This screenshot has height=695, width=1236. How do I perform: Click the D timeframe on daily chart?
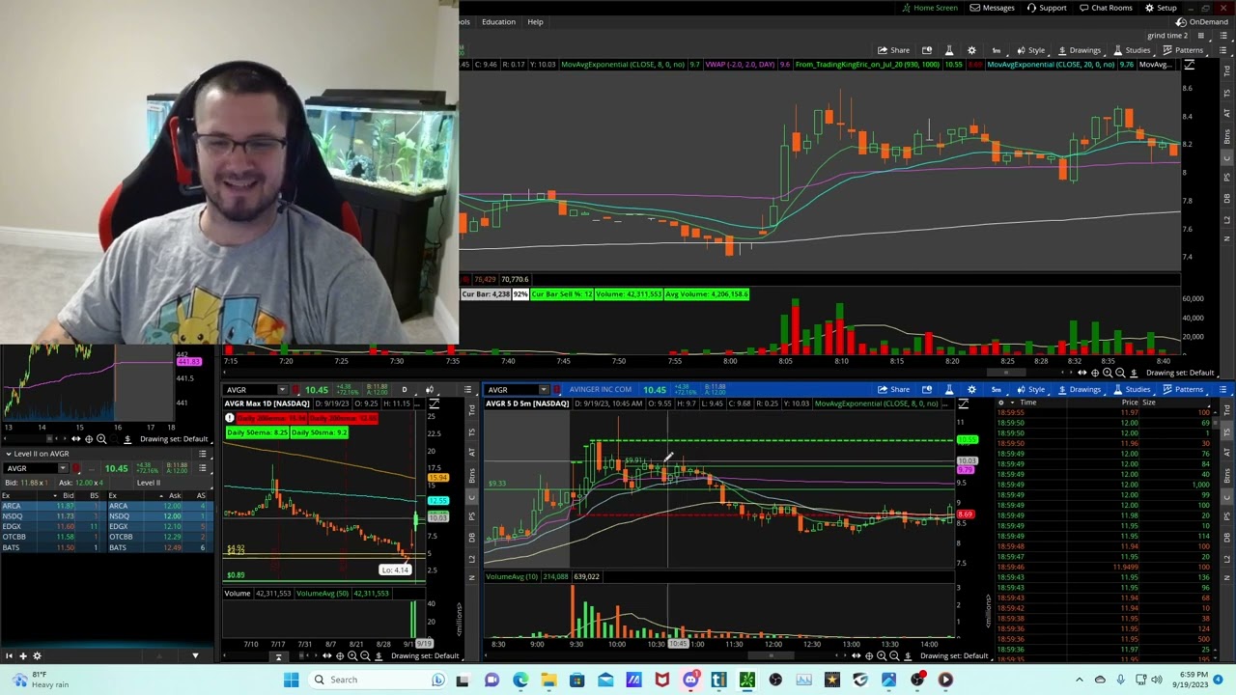click(x=405, y=390)
